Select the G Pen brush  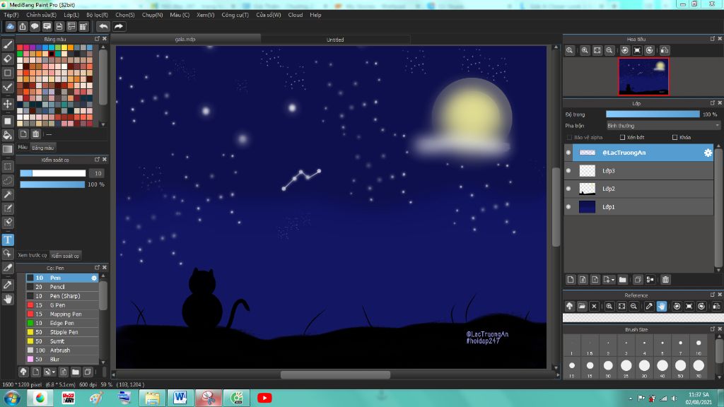coord(62,305)
